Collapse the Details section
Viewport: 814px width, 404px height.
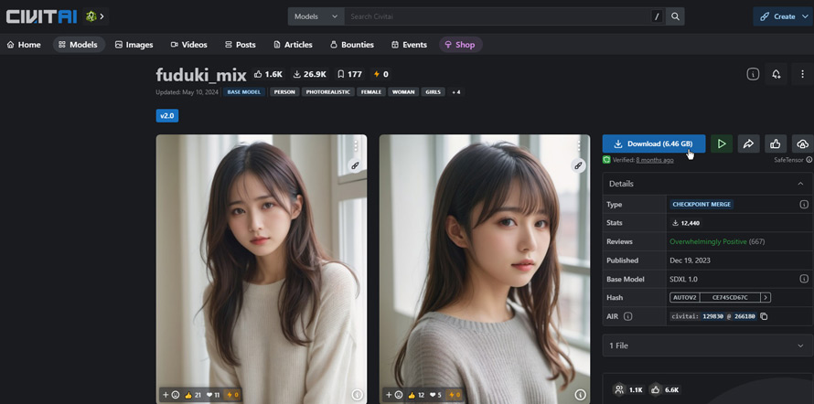[x=800, y=184]
